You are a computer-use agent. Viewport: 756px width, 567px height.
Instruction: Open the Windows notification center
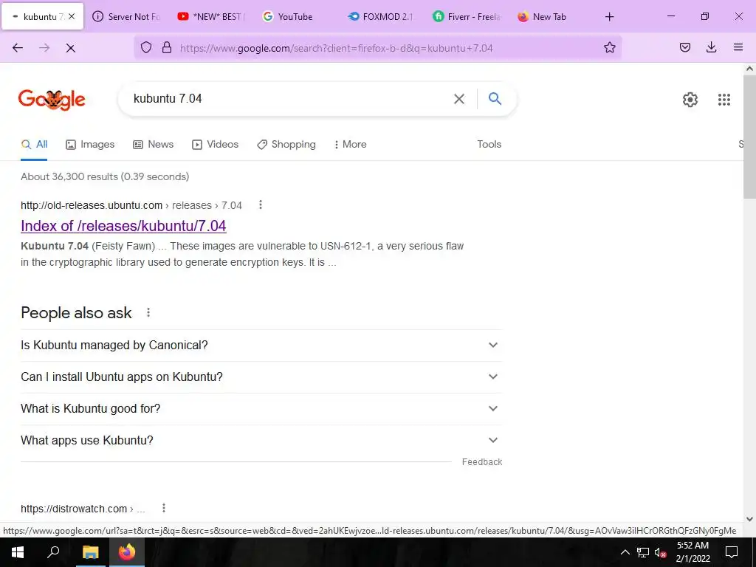(732, 552)
